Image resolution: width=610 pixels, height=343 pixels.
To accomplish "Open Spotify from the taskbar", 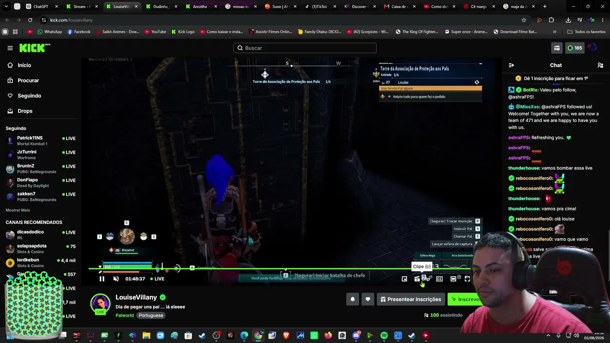I will (384, 335).
